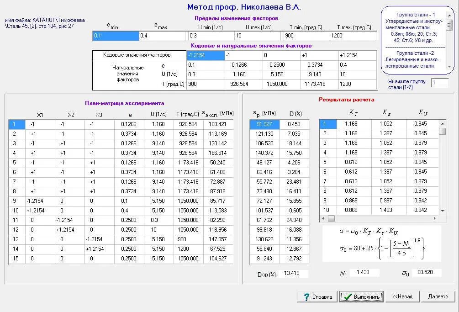The height and width of the screenshot is (312, 459).
Task: Click the sigma0 value field 88.520
Action: (x=427, y=272)
